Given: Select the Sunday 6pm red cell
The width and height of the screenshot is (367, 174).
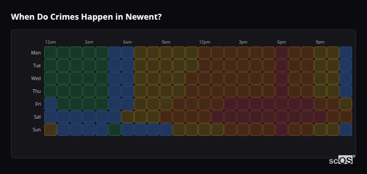Looking at the screenshot, I should pyautogui.click(x=282, y=130).
